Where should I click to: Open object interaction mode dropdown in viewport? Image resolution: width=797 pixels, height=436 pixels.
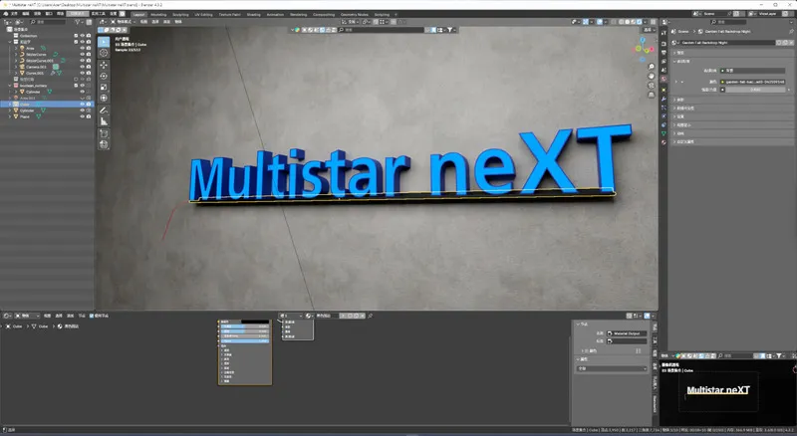124,22
